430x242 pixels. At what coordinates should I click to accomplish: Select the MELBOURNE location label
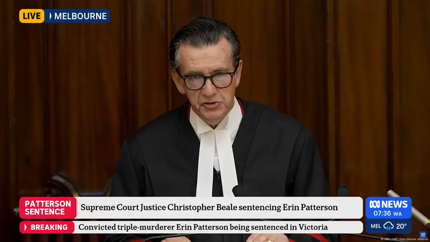pyautogui.click(x=80, y=16)
